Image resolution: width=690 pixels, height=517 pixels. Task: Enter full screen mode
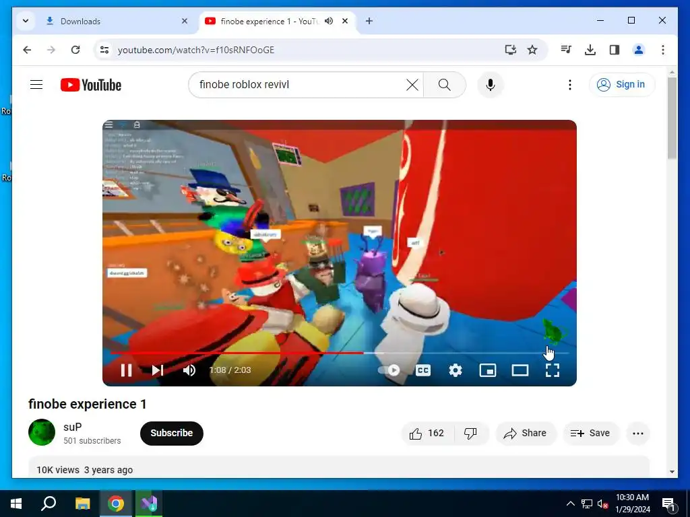click(553, 370)
